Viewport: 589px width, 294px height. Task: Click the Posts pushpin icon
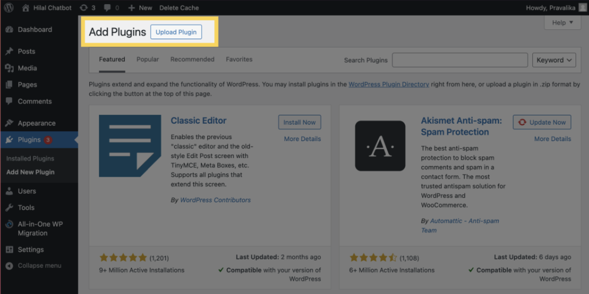click(x=9, y=51)
